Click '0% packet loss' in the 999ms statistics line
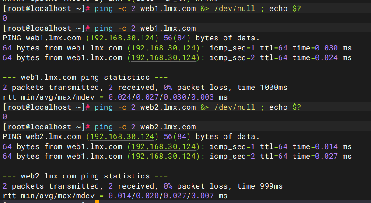The image size is (371, 203). (198, 186)
